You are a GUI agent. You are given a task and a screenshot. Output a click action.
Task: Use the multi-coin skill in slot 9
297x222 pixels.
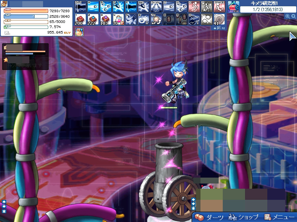(182, 19)
